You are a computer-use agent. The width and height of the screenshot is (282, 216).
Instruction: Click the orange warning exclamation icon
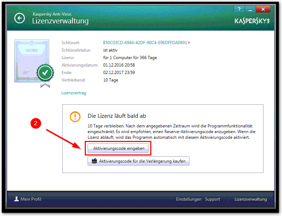[x=75, y=117]
